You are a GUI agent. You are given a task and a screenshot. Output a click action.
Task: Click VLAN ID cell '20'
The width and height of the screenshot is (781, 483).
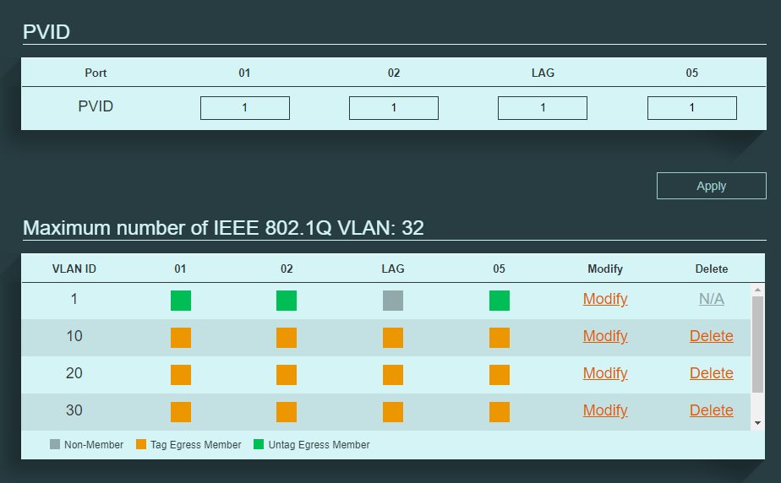click(74, 373)
